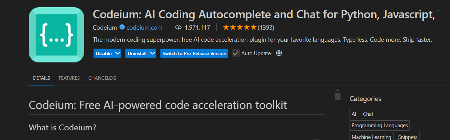This screenshot has height=140, width=450.
Task: Click the Uninstall button
Action: tap(137, 53)
